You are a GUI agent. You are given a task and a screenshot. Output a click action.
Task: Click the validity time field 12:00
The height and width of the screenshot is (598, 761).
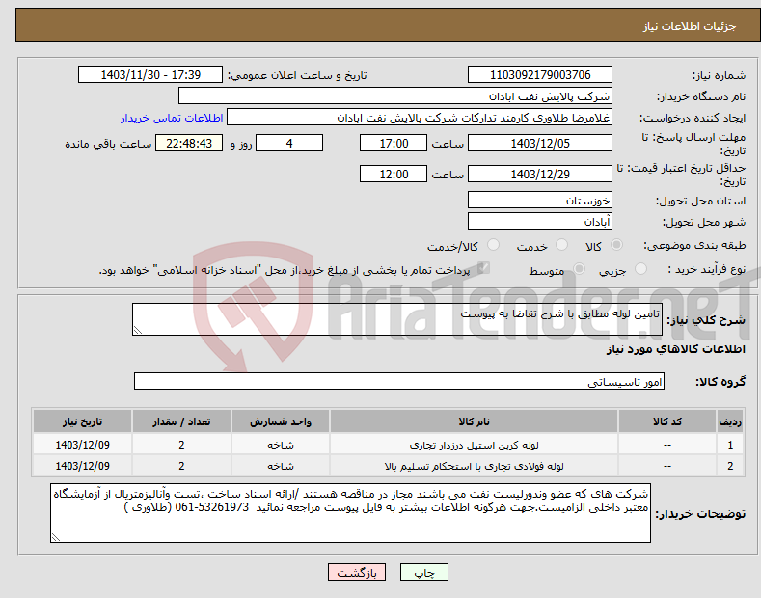point(394,174)
